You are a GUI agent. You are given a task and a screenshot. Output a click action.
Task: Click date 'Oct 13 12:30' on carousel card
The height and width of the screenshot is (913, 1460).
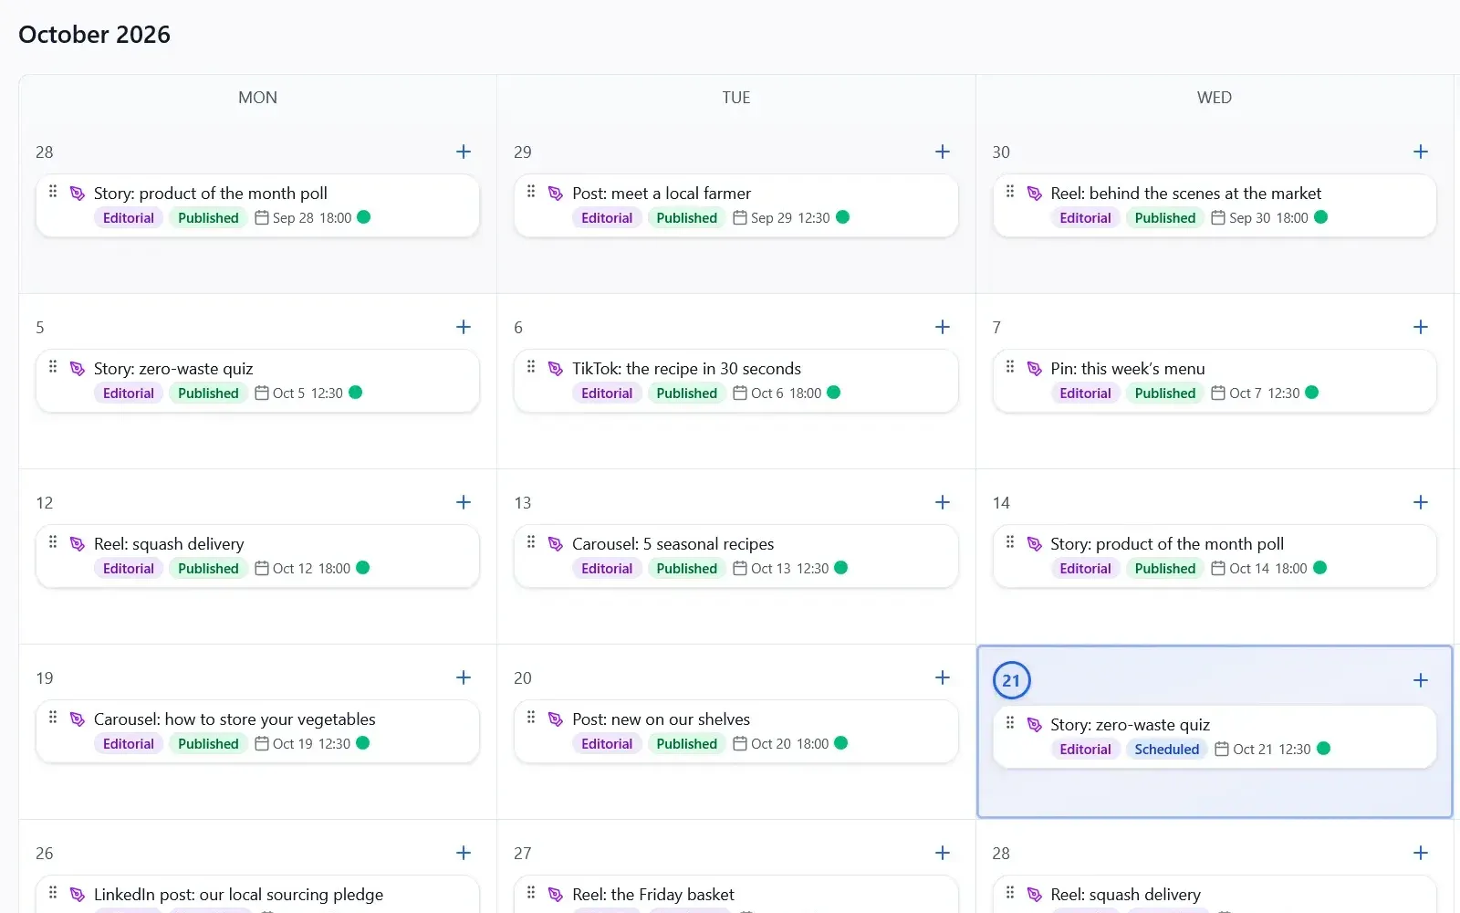click(x=790, y=568)
